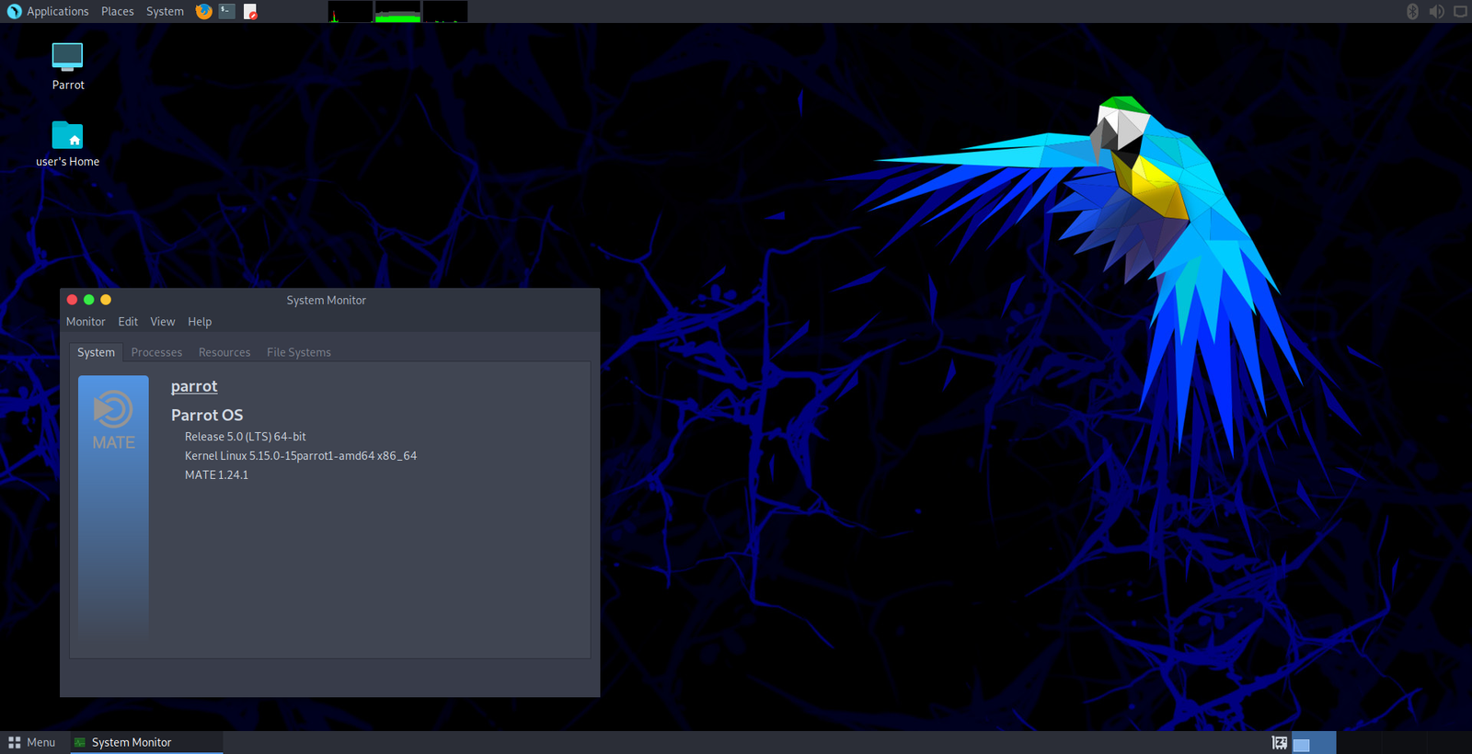Viewport: 1472px width, 754px height.
Task: Open the Applications menu
Action: coord(57,11)
